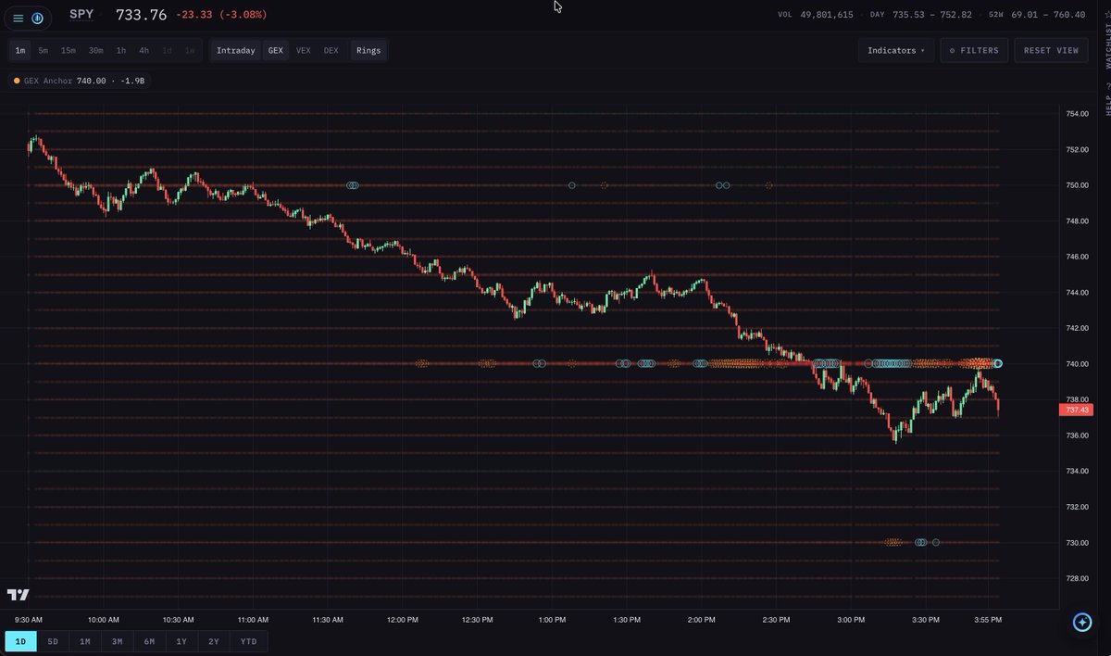Click the TradingView logo watermark icon
This screenshot has width=1111, height=656.
tap(18, 595)
